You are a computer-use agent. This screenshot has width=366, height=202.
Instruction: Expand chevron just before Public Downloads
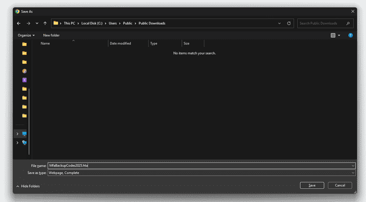135,24
